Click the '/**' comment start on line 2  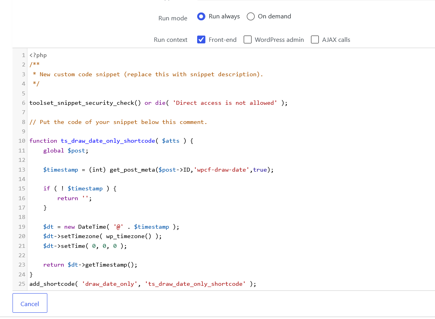(34, 65)
